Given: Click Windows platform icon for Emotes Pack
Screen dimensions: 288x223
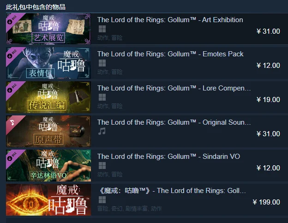Looking at the screenshot, I should (102, 63).
